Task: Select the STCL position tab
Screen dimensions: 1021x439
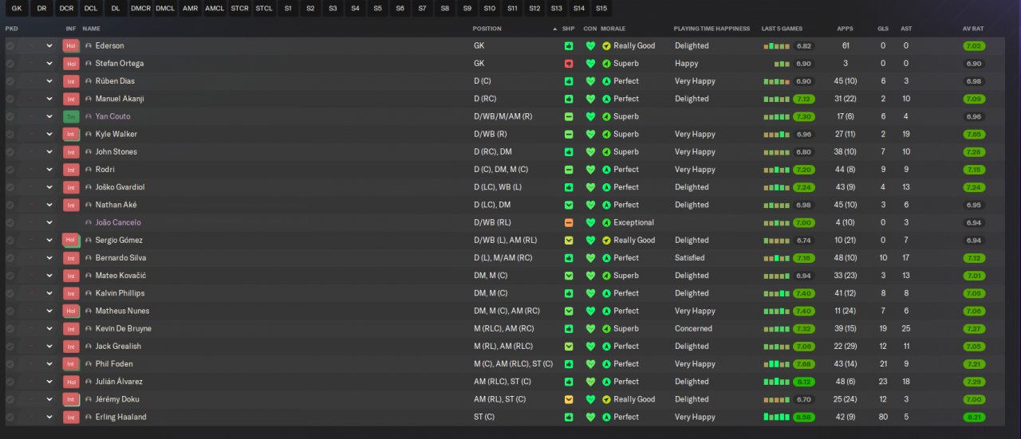Action: point(264,8)
